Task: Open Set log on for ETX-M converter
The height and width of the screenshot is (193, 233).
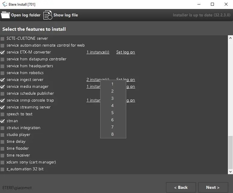Action: pos(126,52)
